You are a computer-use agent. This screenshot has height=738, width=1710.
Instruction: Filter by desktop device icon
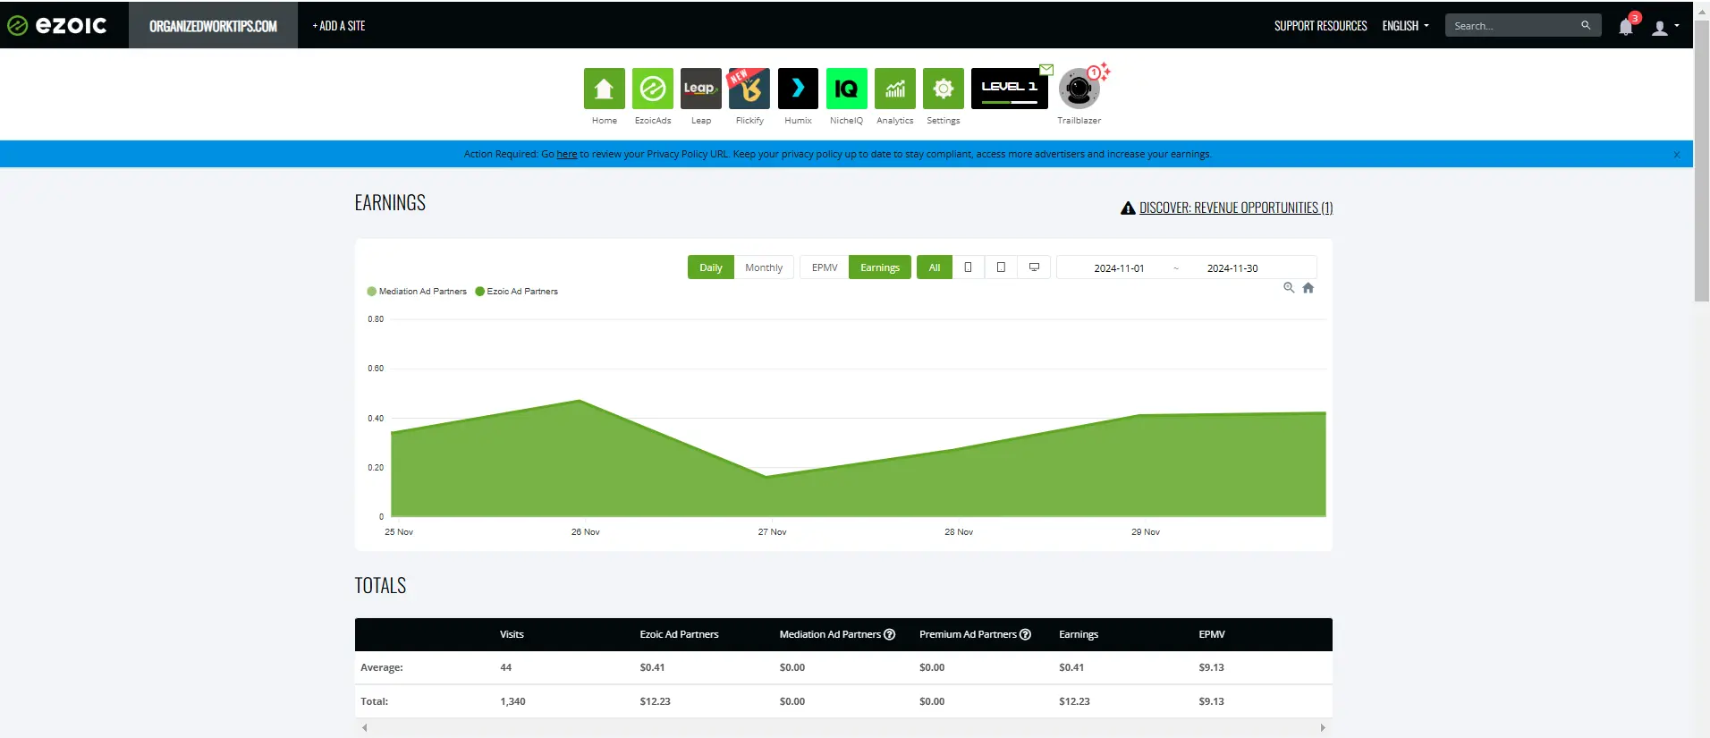coord(1034,267)
